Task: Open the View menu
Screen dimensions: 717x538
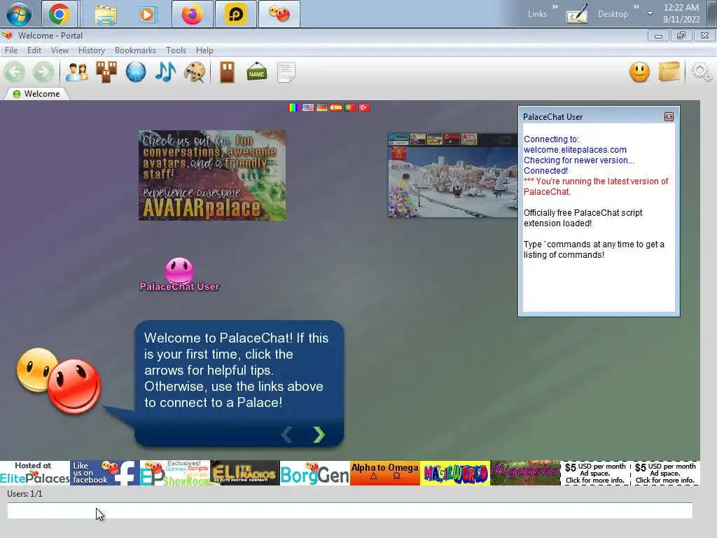Action: (x=60, y=50)
